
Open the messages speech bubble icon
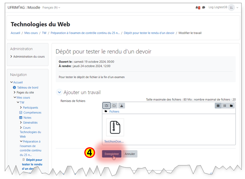[204, 8]
